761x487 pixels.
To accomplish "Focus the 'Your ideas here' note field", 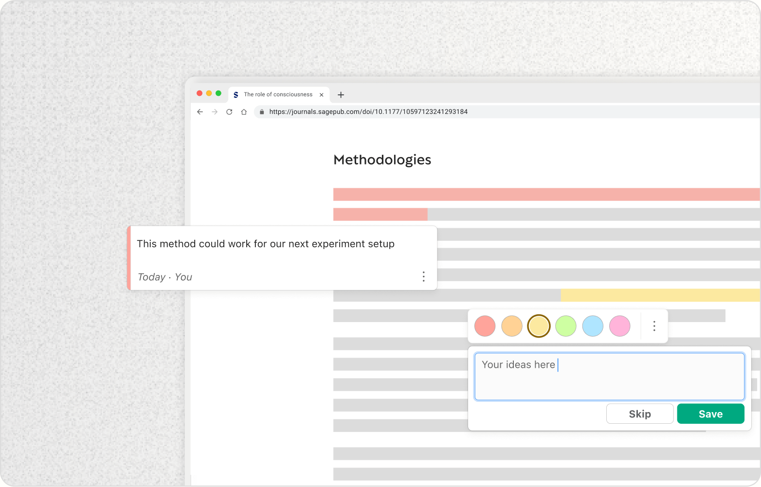I will point(609,377).
